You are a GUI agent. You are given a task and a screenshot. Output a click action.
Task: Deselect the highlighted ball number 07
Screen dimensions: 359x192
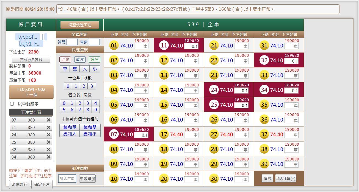click(x=114, y=134)
